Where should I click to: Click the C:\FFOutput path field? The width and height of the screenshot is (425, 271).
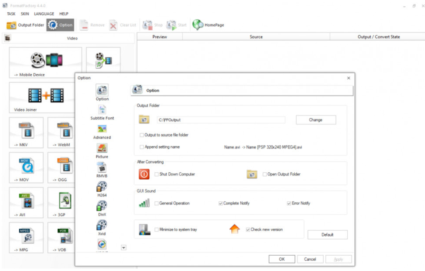[221, 120]
